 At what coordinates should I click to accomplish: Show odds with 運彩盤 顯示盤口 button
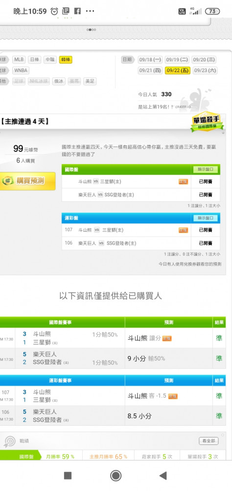tap(206, 218)
